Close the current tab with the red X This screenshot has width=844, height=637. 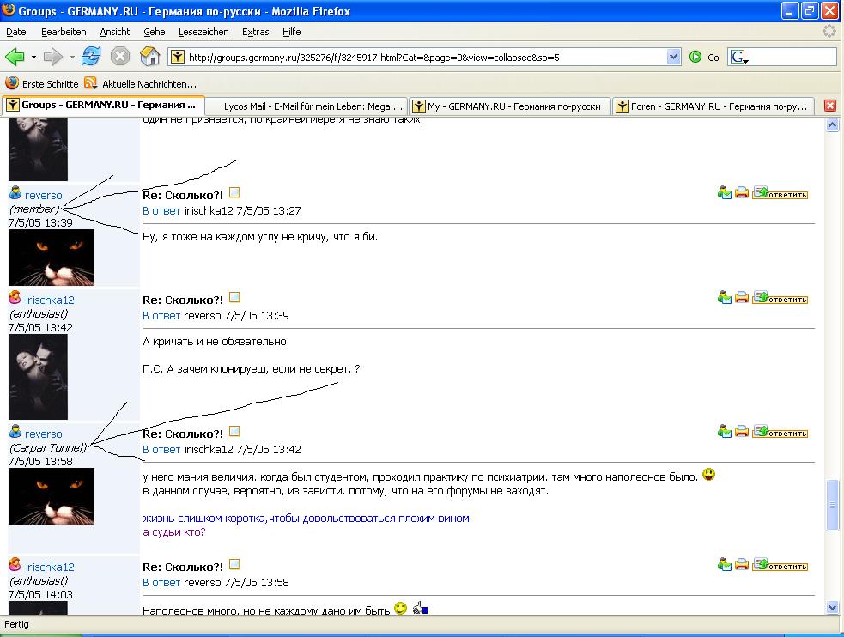tap(829, 106)
